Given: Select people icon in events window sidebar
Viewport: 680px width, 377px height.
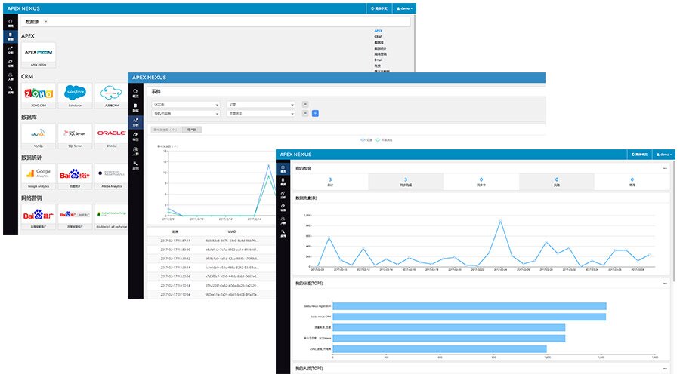Looking at the screenshot, I should pos(135,151).
